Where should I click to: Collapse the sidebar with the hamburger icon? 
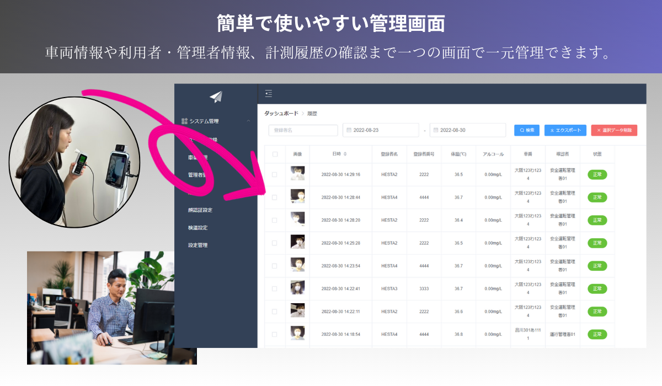268,94
